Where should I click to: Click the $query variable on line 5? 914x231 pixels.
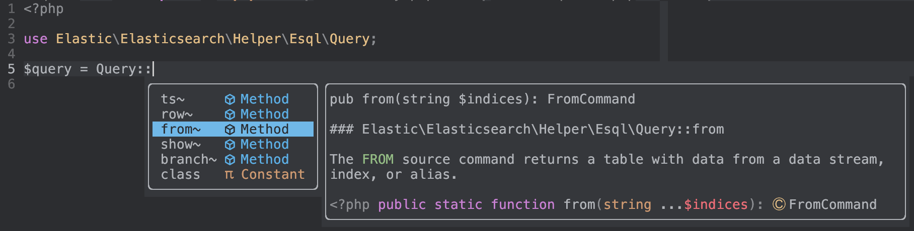click(x=48, y=69)
